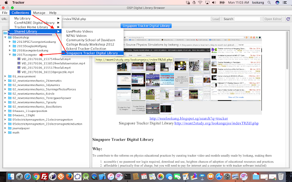Screen dimensions: 292x182
Task: Select VID_20170106_161130projectile.mp4 video icon
Action: click(x=19, y=72)
